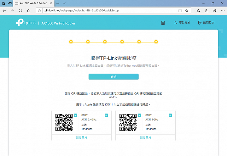Toggle SSID info checkbox for AX10 5GHz
The width and height of the screenshot is (227, 156).
click(x=170, y=115)
